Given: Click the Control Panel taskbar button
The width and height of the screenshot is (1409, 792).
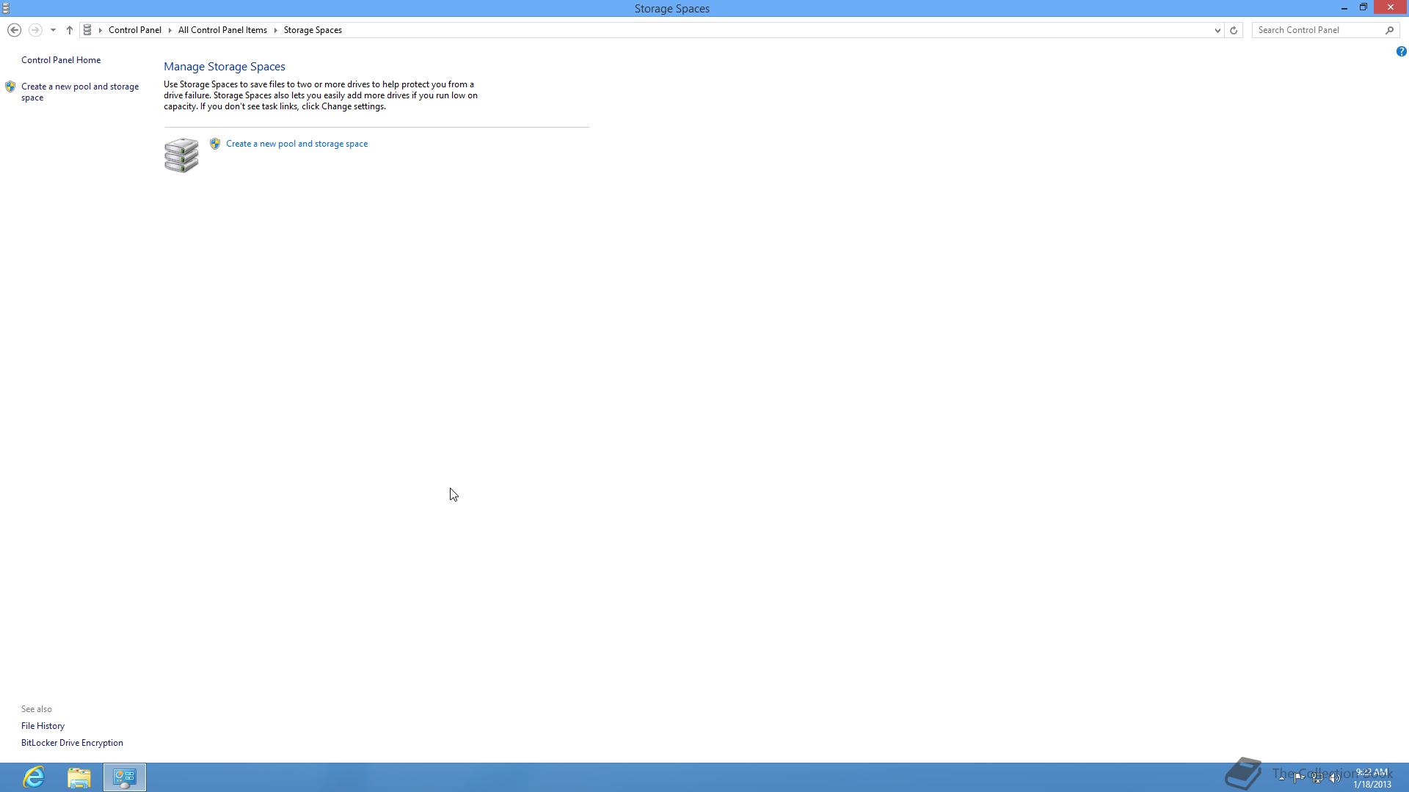Looking at the screenshot, I should [125, 777].
